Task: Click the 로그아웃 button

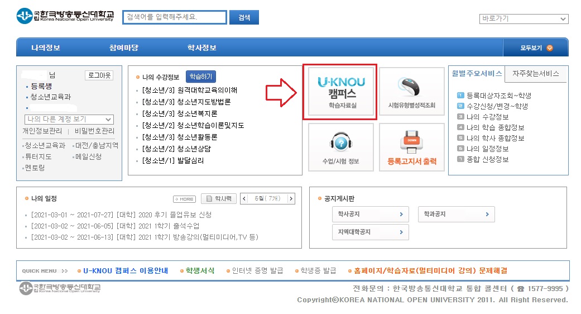Action: click(x=99, y=75)
